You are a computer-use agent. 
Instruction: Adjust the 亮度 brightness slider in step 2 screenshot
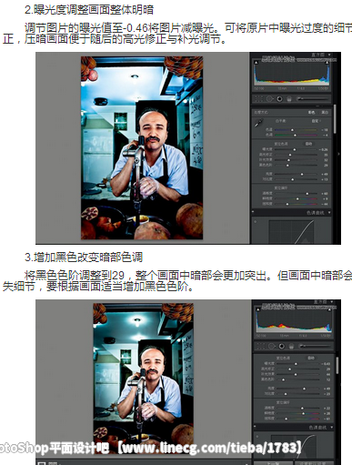[297, 174]
